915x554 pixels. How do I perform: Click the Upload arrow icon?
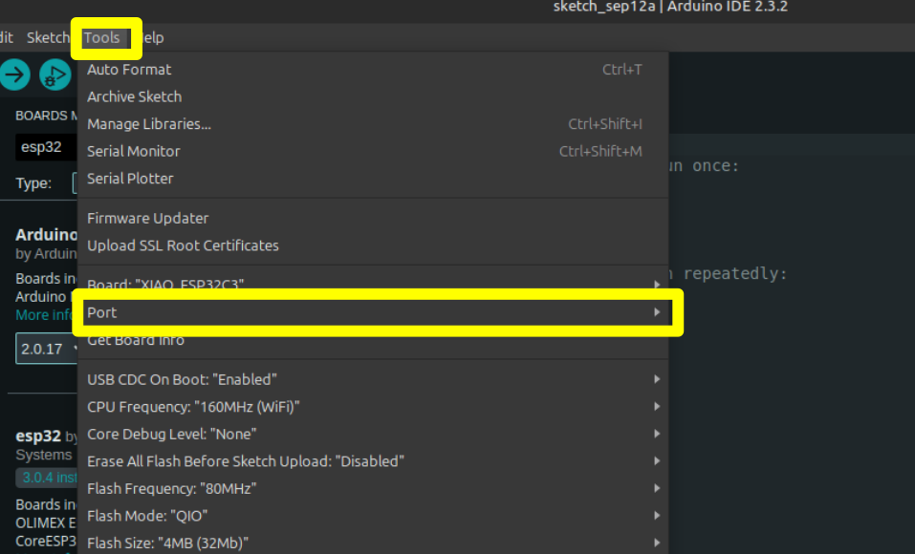pyautogui.click(x=14, y=75)
